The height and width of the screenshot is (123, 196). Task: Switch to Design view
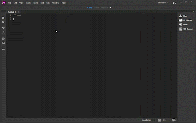(105, 8)
